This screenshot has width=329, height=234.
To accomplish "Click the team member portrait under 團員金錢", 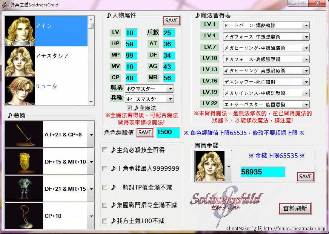I will (209, 166).
